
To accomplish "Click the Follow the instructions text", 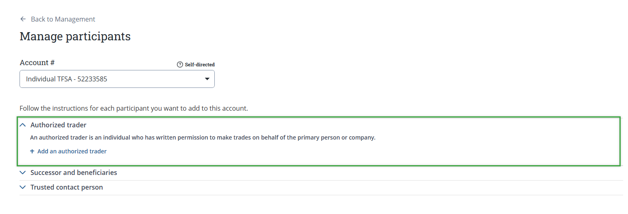I will pos(133,109).
